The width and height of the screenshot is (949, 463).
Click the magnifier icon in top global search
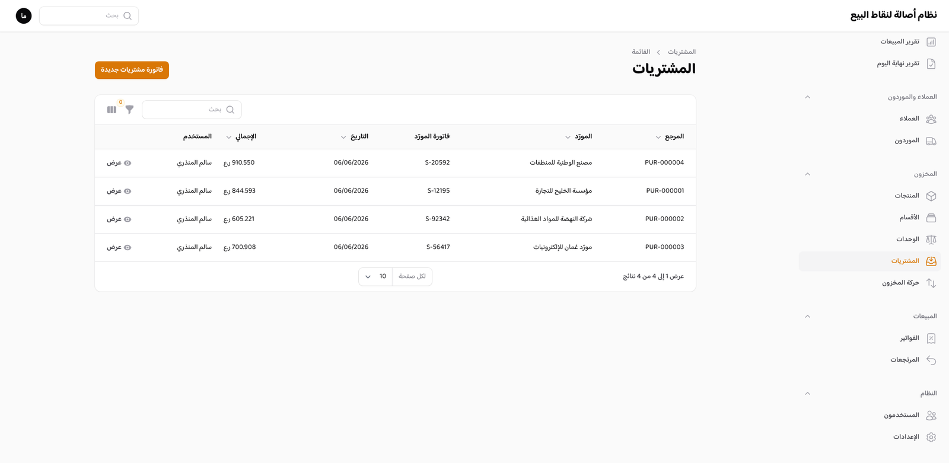[128, 16]
